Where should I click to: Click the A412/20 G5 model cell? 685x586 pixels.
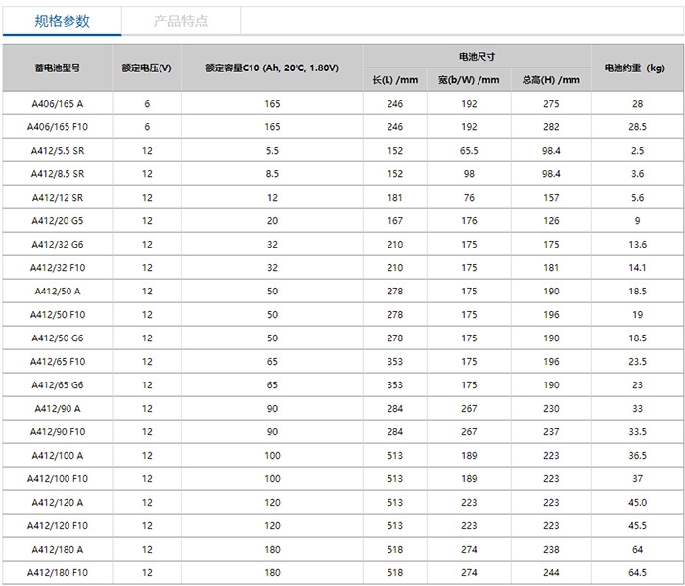click(x=57, y=220)
